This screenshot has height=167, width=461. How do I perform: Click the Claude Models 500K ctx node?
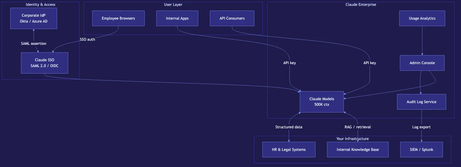tap(322, 102)
